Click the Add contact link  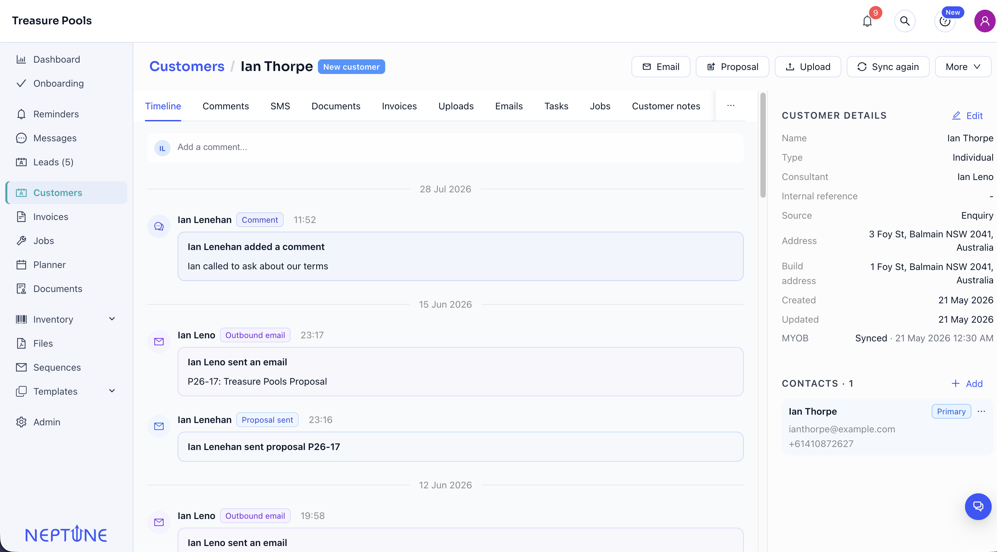967,383
